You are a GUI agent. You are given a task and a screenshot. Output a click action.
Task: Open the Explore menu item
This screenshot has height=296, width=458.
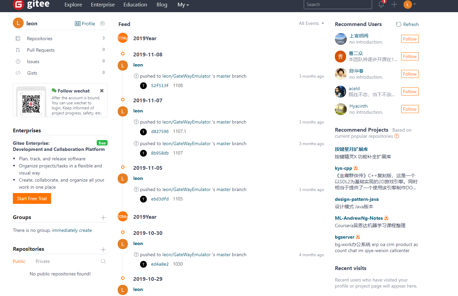point(73,5)
